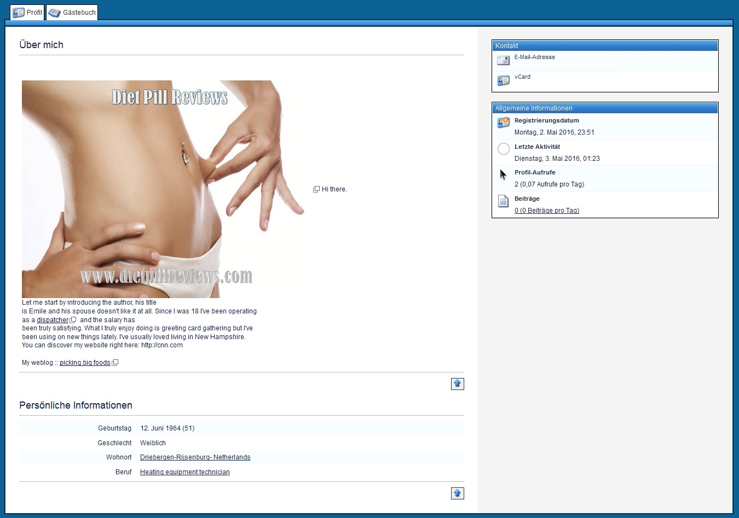Click the E-Mail-Adresse envelope icon
Image resolution: width=739 pixels, height=518 pixels.
[503, 60]
